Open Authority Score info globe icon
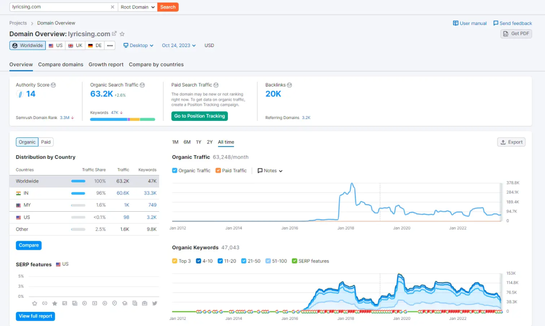Image resolution: width=545 pixels, height=326 pixels. (53, 85)
